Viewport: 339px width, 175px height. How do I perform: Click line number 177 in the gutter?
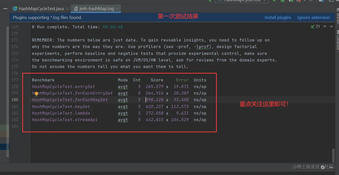point(15,80)
